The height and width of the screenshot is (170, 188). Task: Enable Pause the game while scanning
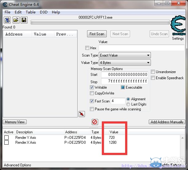(x=92, y=109)
